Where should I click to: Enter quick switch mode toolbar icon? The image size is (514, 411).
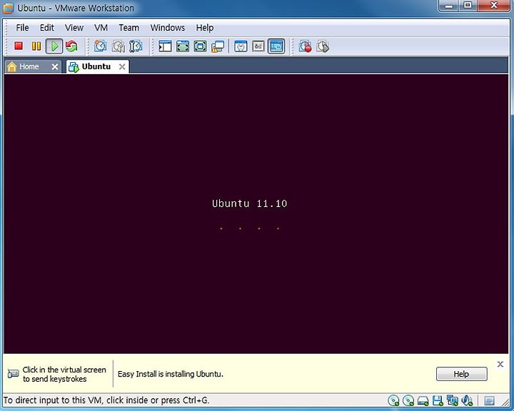tap(183, 46)
